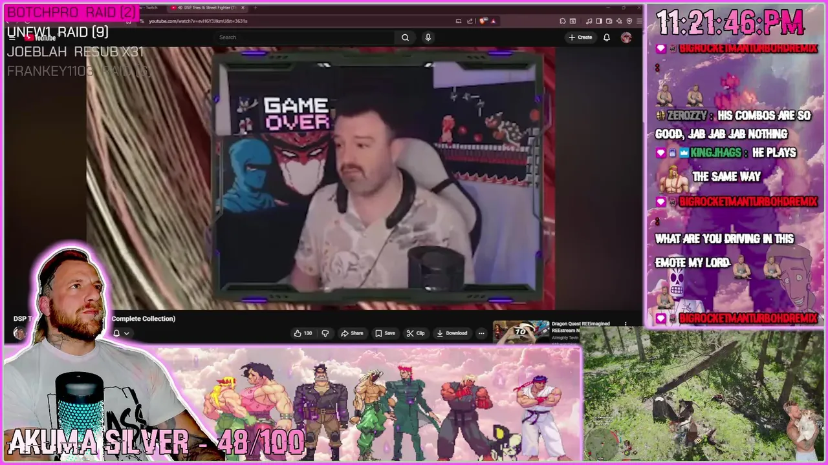
Task: Open the new tab plus button
Action: (x=255, y=8)
